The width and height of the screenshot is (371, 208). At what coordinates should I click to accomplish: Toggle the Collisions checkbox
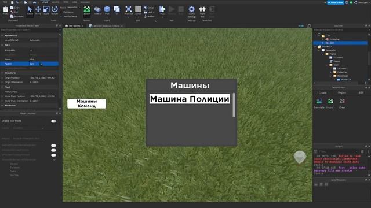[x=61, y=12]
